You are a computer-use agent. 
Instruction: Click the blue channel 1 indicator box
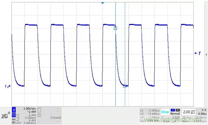(14, 110)
